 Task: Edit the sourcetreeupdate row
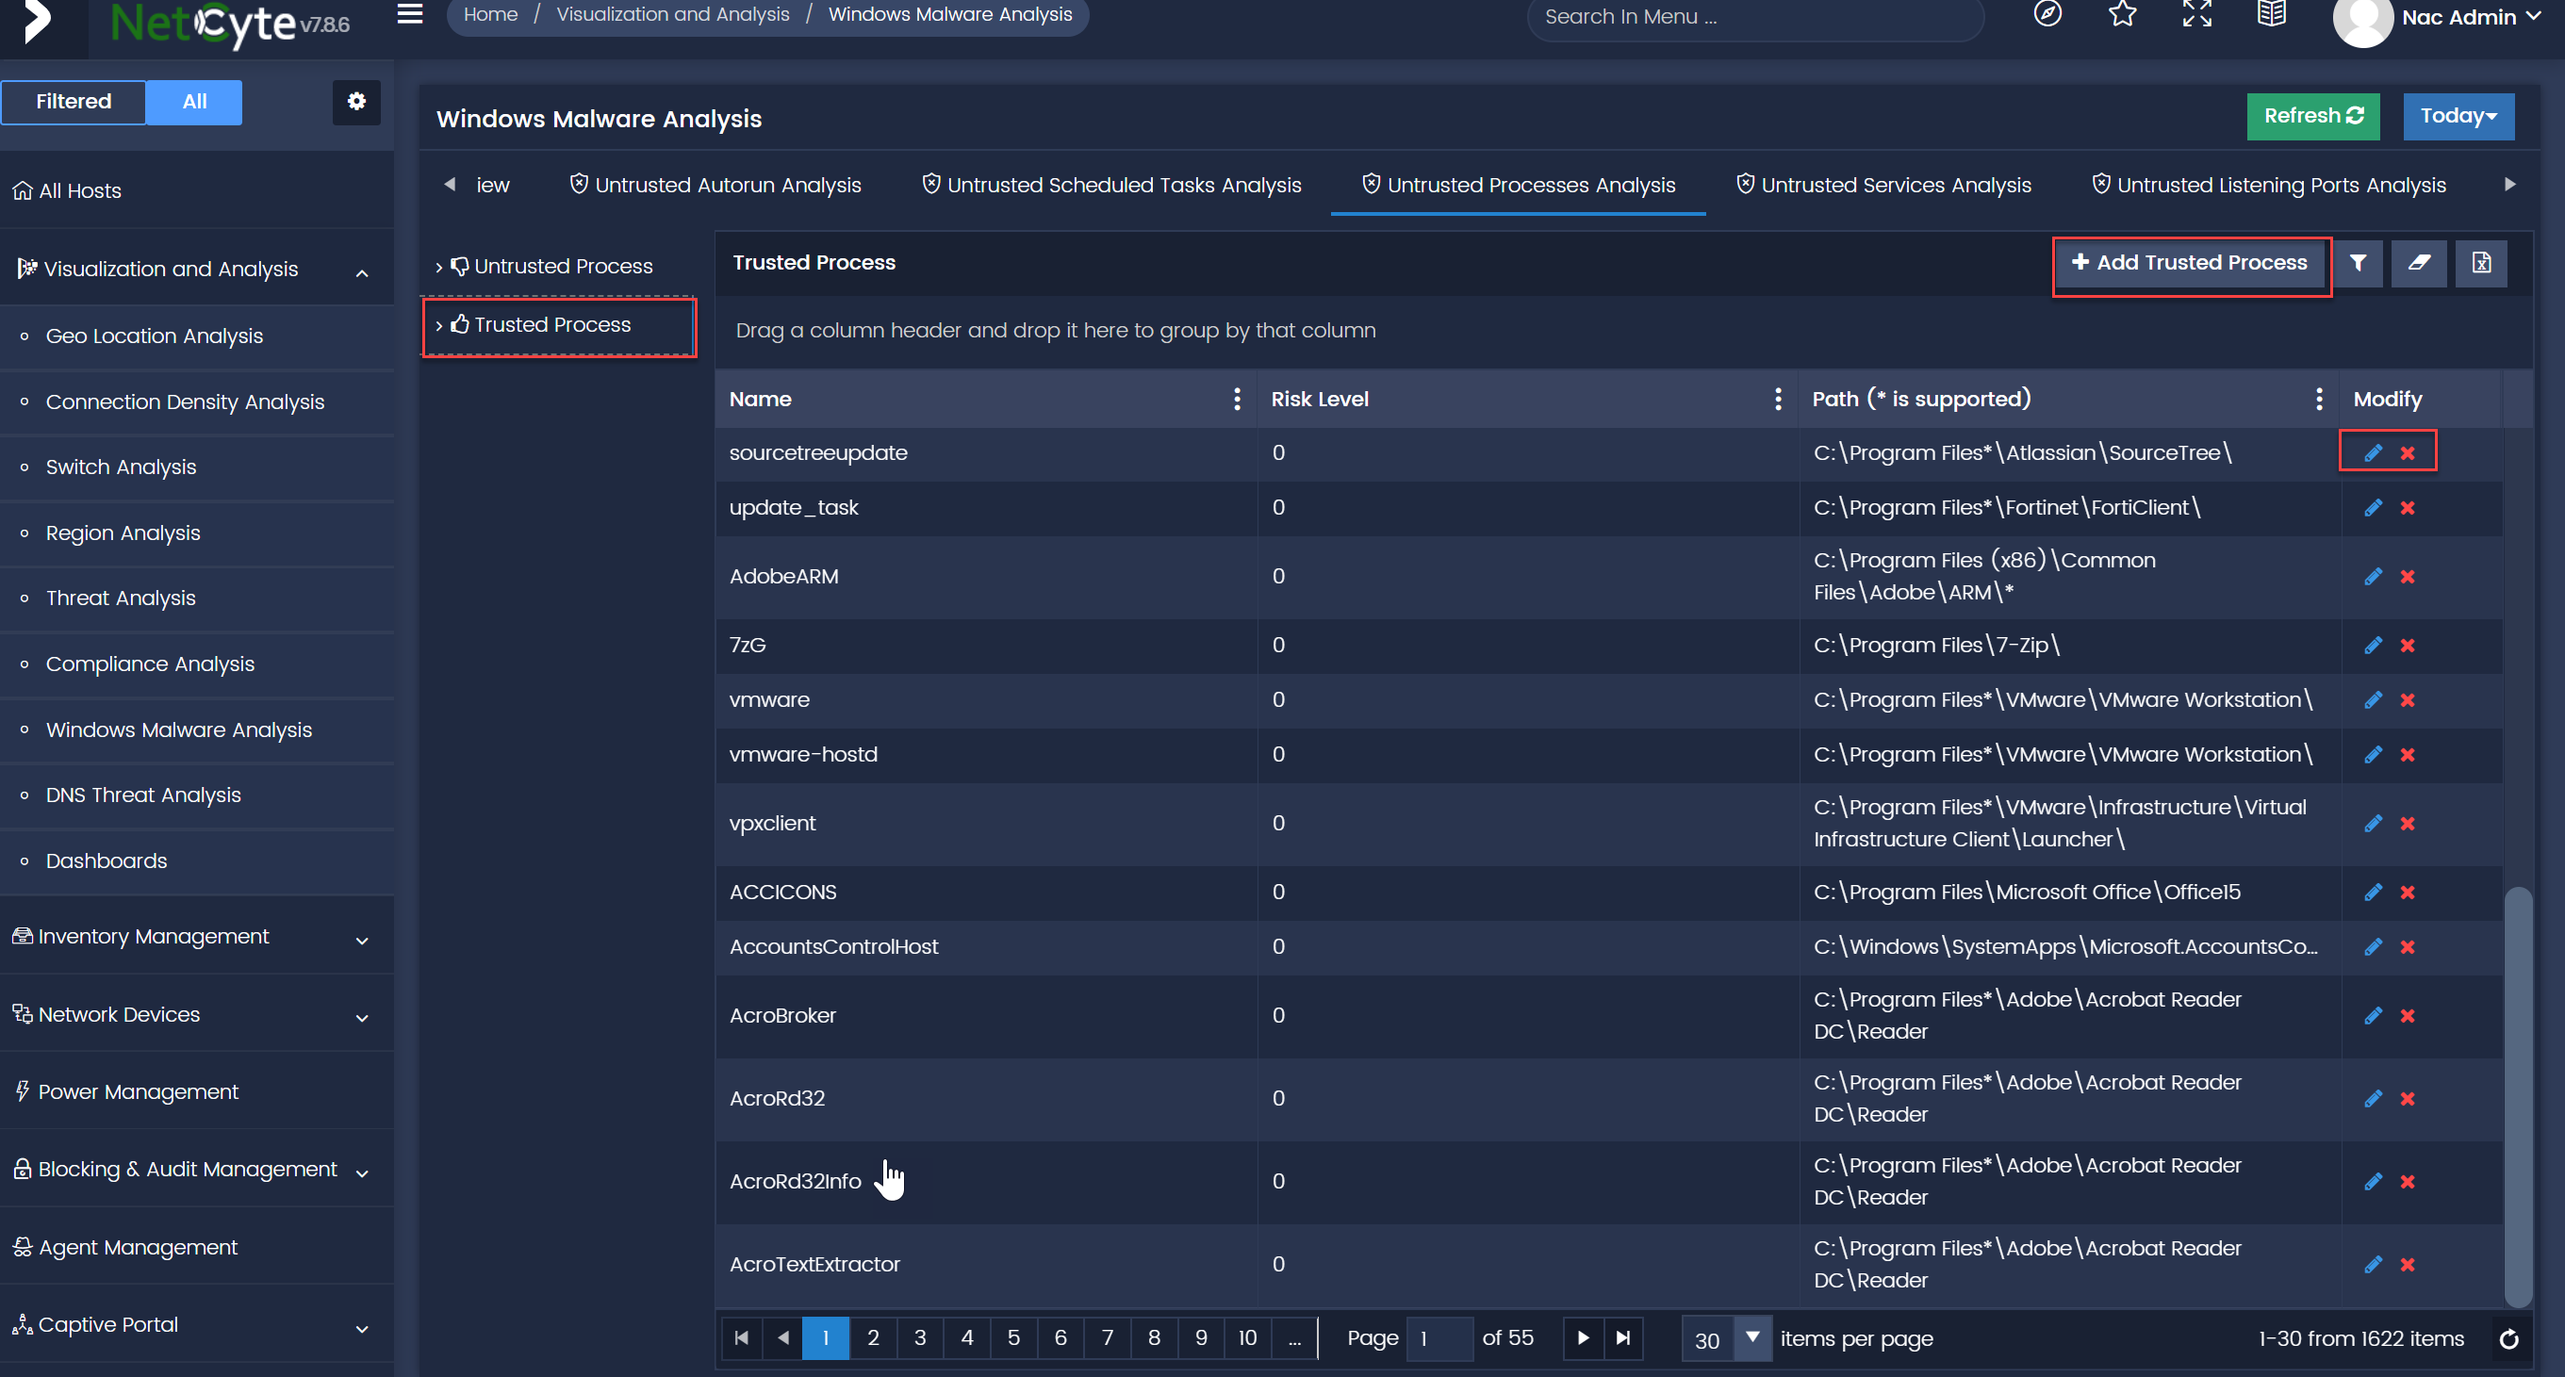[x=2373, y=453]
